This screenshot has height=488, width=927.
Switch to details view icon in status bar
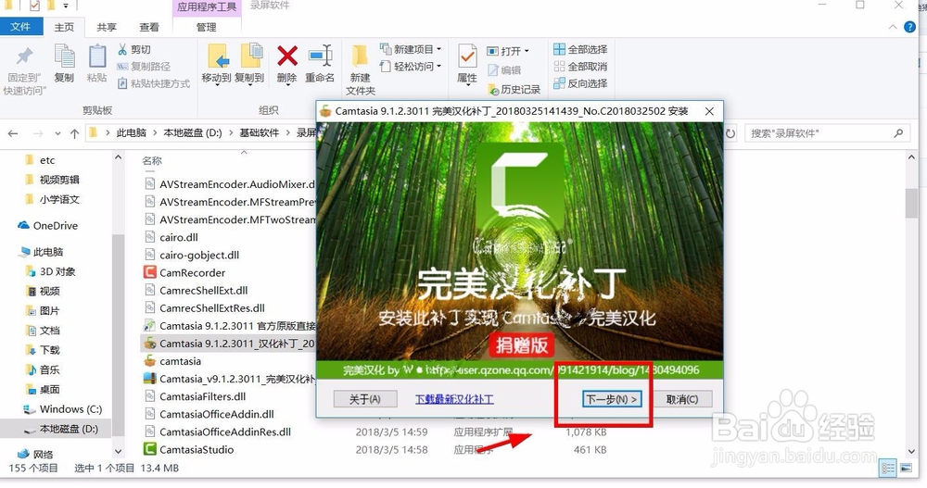pyautogui.click(x=888, y=469)
